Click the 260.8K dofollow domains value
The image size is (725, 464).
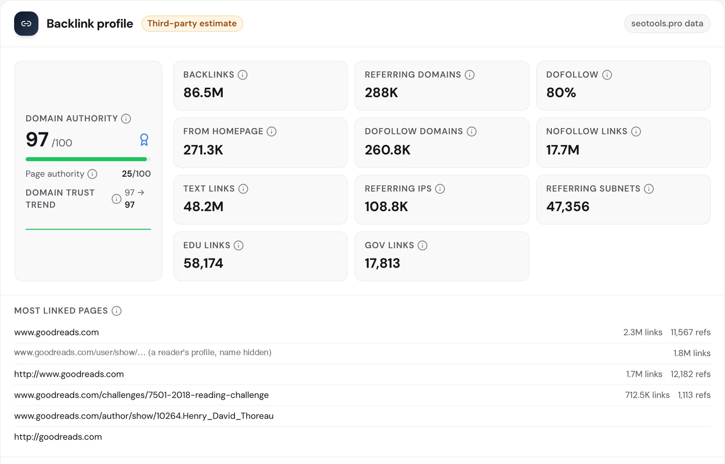coord(388,150)
